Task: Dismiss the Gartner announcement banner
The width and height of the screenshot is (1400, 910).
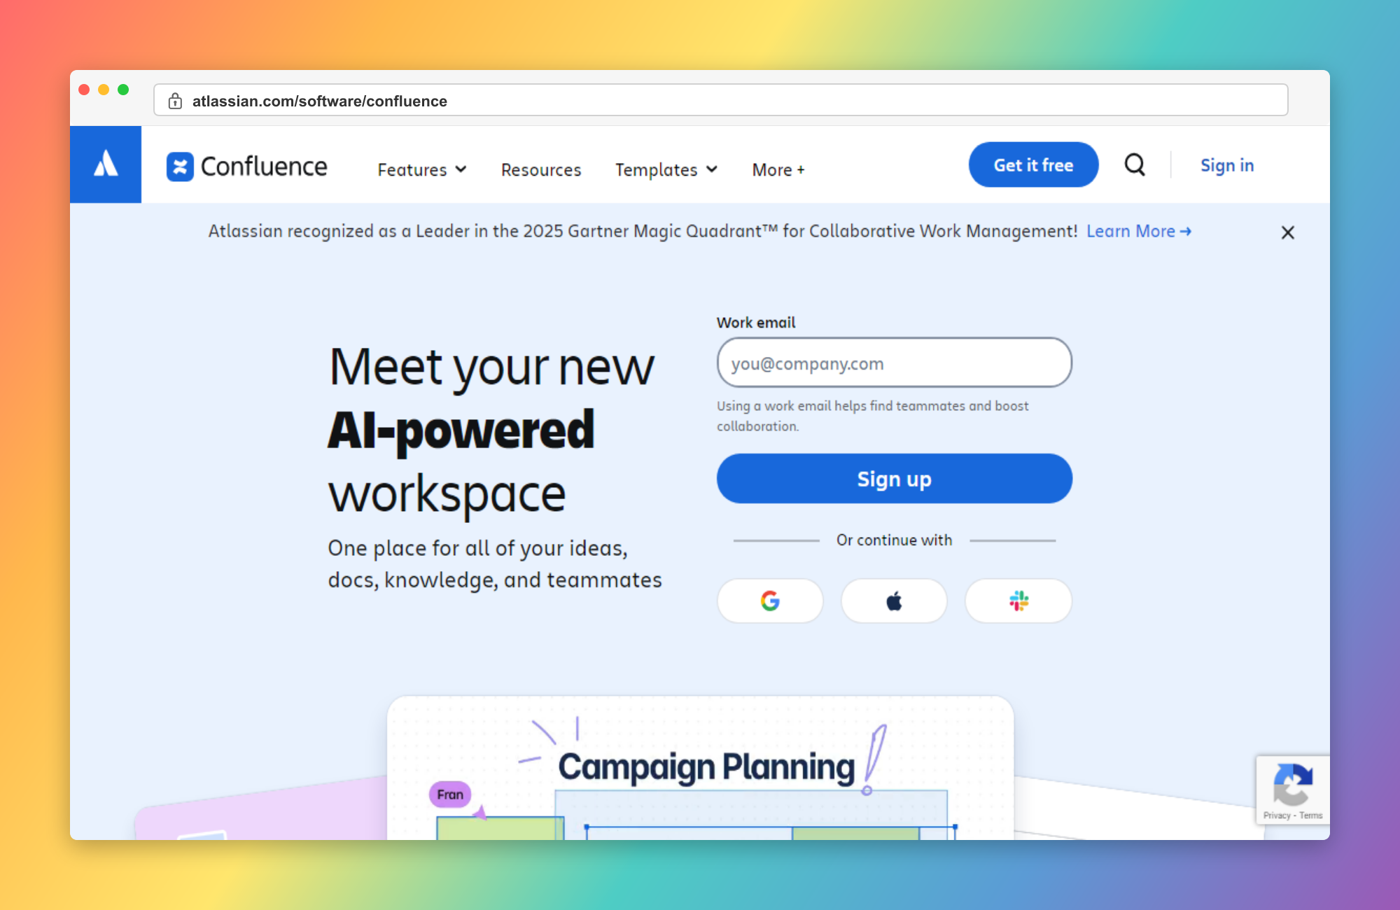Action: point(1288,232)
